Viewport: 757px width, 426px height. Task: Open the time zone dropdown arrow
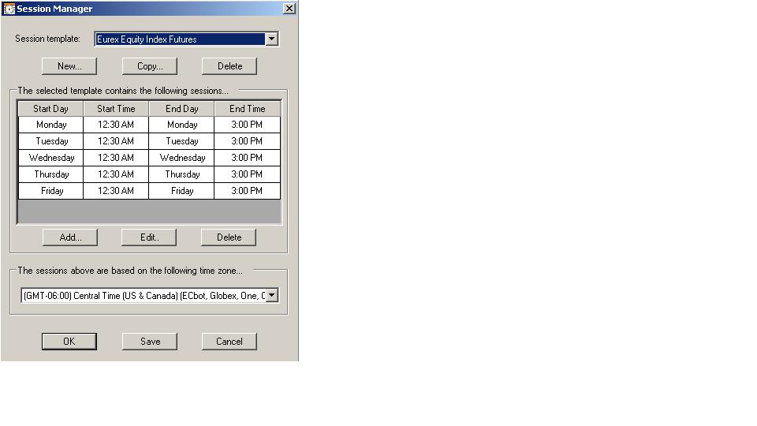pos(272,295)
